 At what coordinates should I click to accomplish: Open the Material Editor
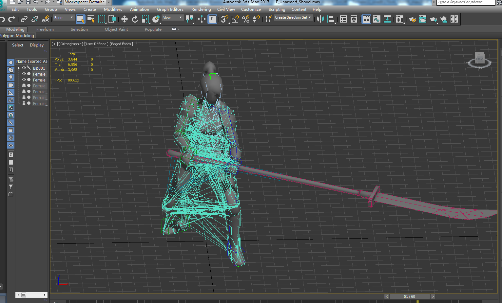click(x=400, y=19)
